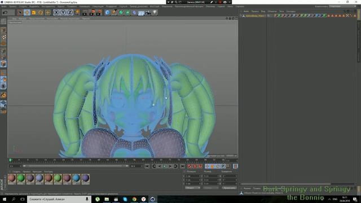Expand the object hierarchy in Object Manager
Viewport: 361px width, 203px height.
(x=241, y=16)
